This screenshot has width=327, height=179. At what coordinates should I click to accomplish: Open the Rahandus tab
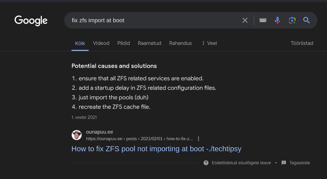(x=180, y=43)
